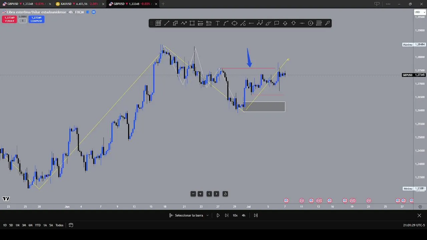Click the TradingView logo on chart
The image size is (427, 240).
(x=6, y=199)
